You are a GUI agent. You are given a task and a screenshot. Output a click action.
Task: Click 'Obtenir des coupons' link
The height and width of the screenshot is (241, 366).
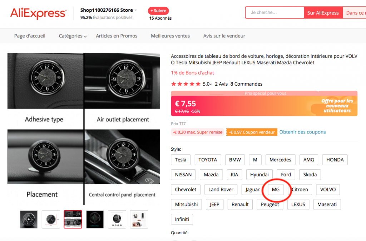(302, 132)
